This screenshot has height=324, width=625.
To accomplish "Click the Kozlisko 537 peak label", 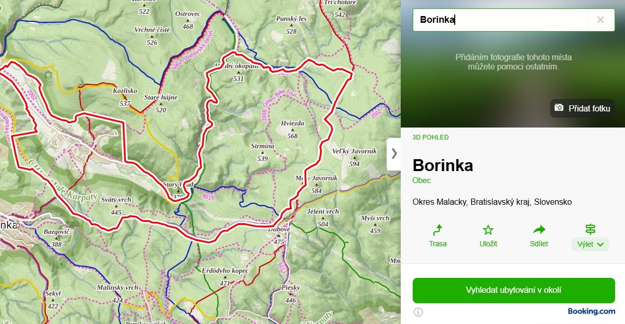I will click(125, 97).
